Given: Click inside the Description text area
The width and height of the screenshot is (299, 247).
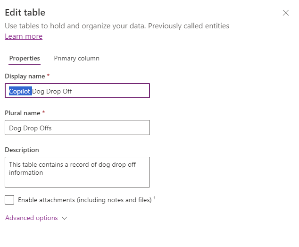Looking at the screenshot, I should pos(77,172).
